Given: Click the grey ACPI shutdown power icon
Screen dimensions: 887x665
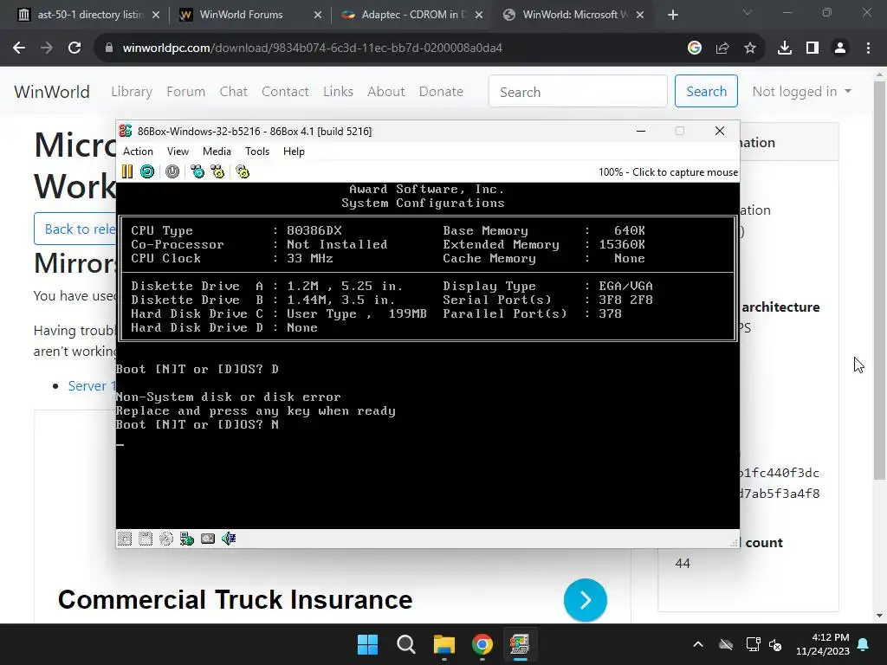Looking at the screenshot, I should 172,172.
